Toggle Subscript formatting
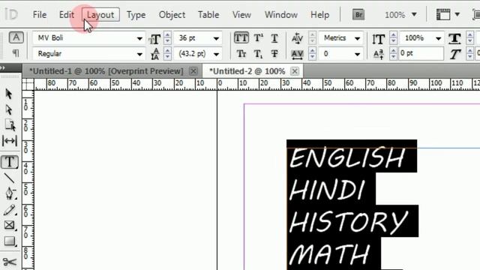Screen dimensions: 480x270 (258, 54)
